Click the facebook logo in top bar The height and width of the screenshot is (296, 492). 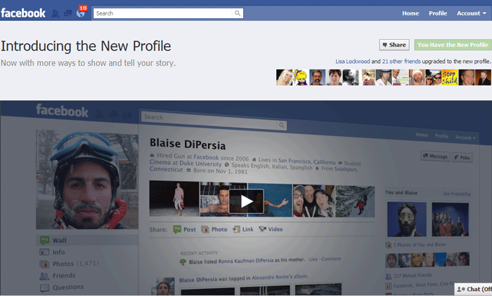pos(23,13)
